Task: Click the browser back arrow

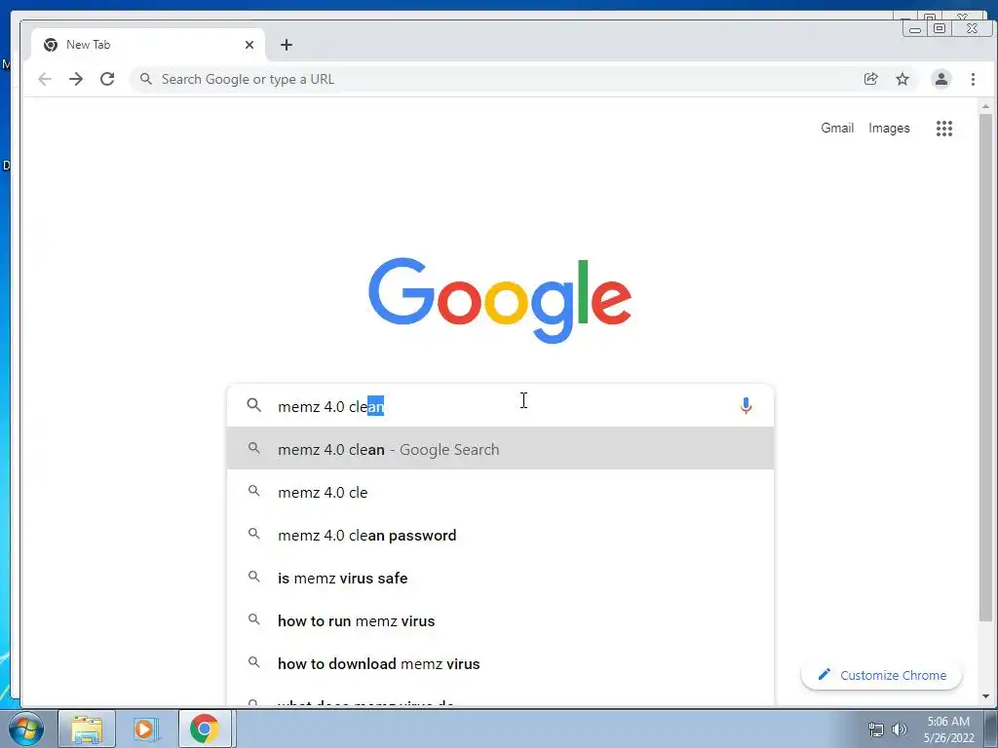Action: point(45,79)
